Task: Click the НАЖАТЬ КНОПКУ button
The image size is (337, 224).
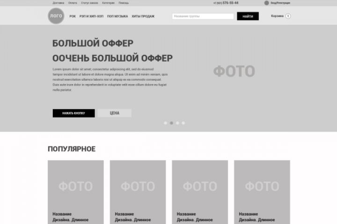Action: 74,113
